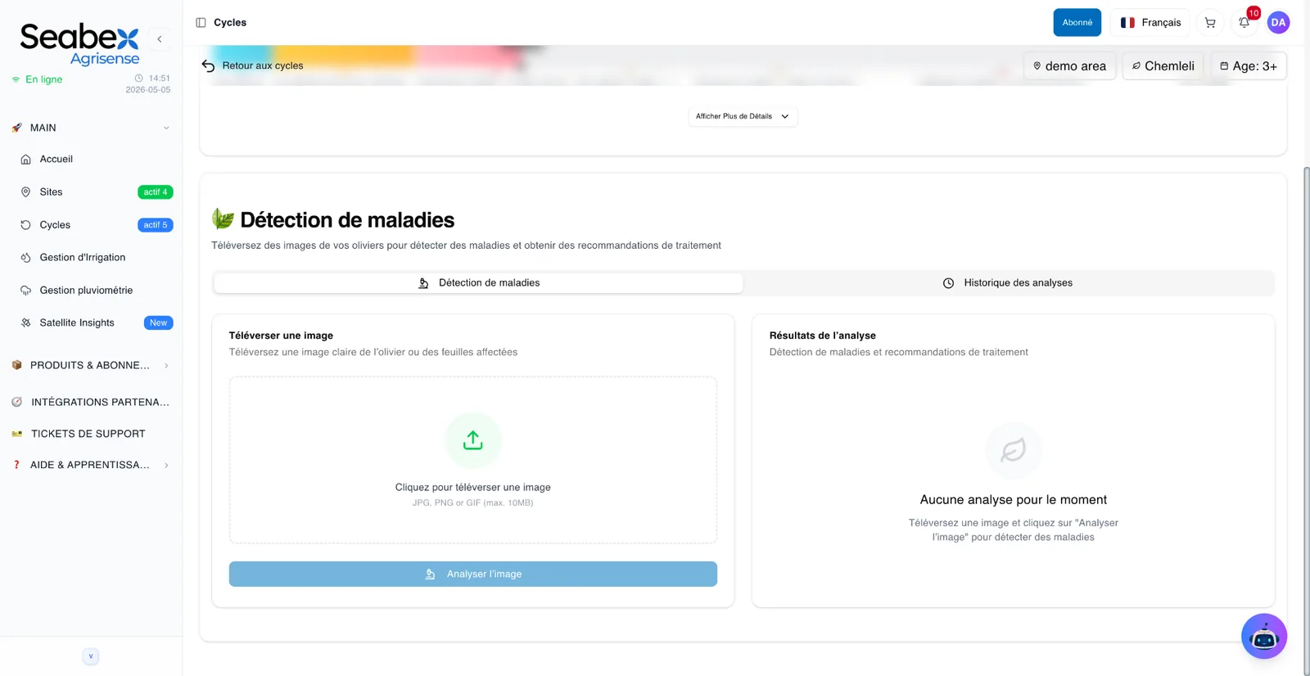Click the Sites location pin icon
The width and height of the screenshot is (1310, 676).
[x=25, y=192]
